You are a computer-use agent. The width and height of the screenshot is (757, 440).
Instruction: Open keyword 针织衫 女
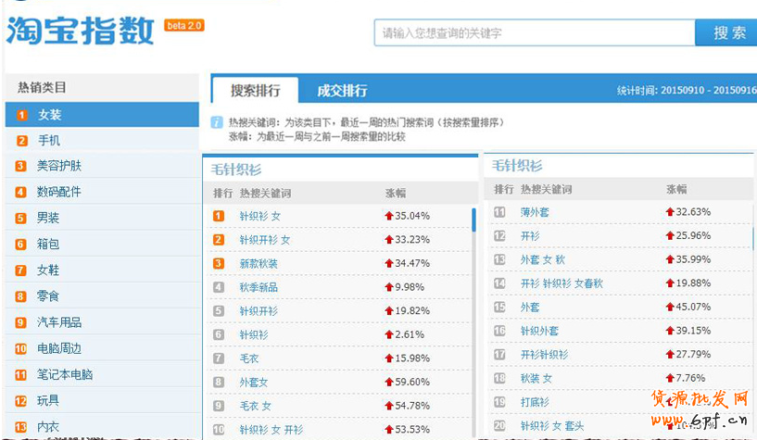coord(259,216)
